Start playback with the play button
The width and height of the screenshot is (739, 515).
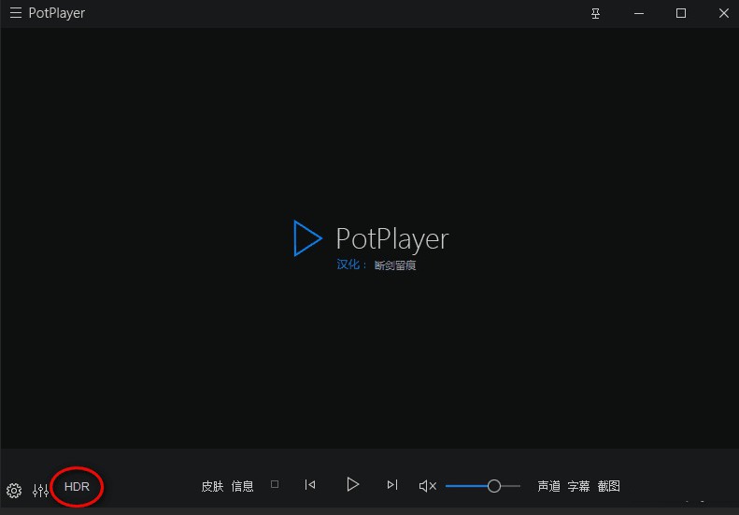tap(352, 484)
